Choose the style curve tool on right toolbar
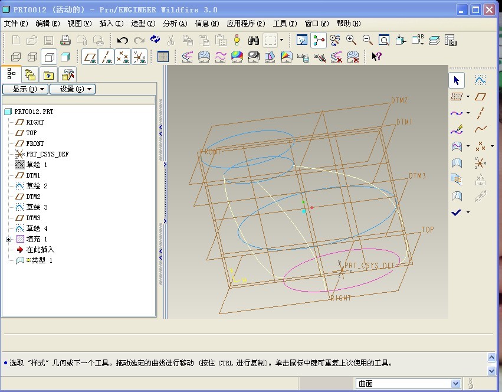 (x=457, y=113)
